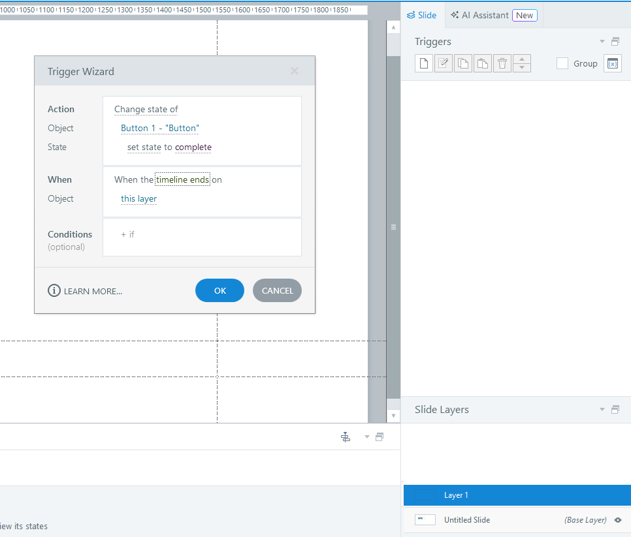Image resolution: width=631 pixels, height=537 pixels.
Task: Click the Layer 1 thumbnail
Action: (x=425, y=495)
